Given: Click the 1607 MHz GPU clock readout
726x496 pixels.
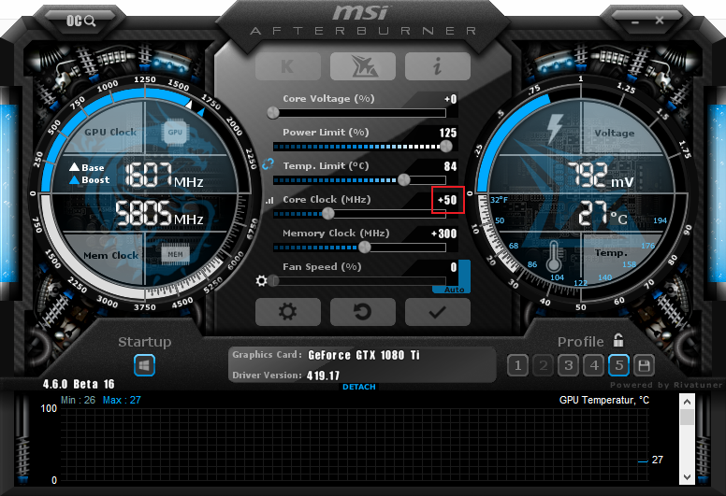Looking at the screenshot, I should pyautogui.click(x=164, y=176).
